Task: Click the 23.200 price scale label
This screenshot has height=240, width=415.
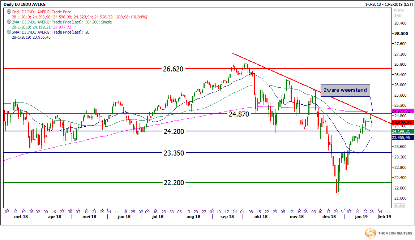Action: (401, 157)
